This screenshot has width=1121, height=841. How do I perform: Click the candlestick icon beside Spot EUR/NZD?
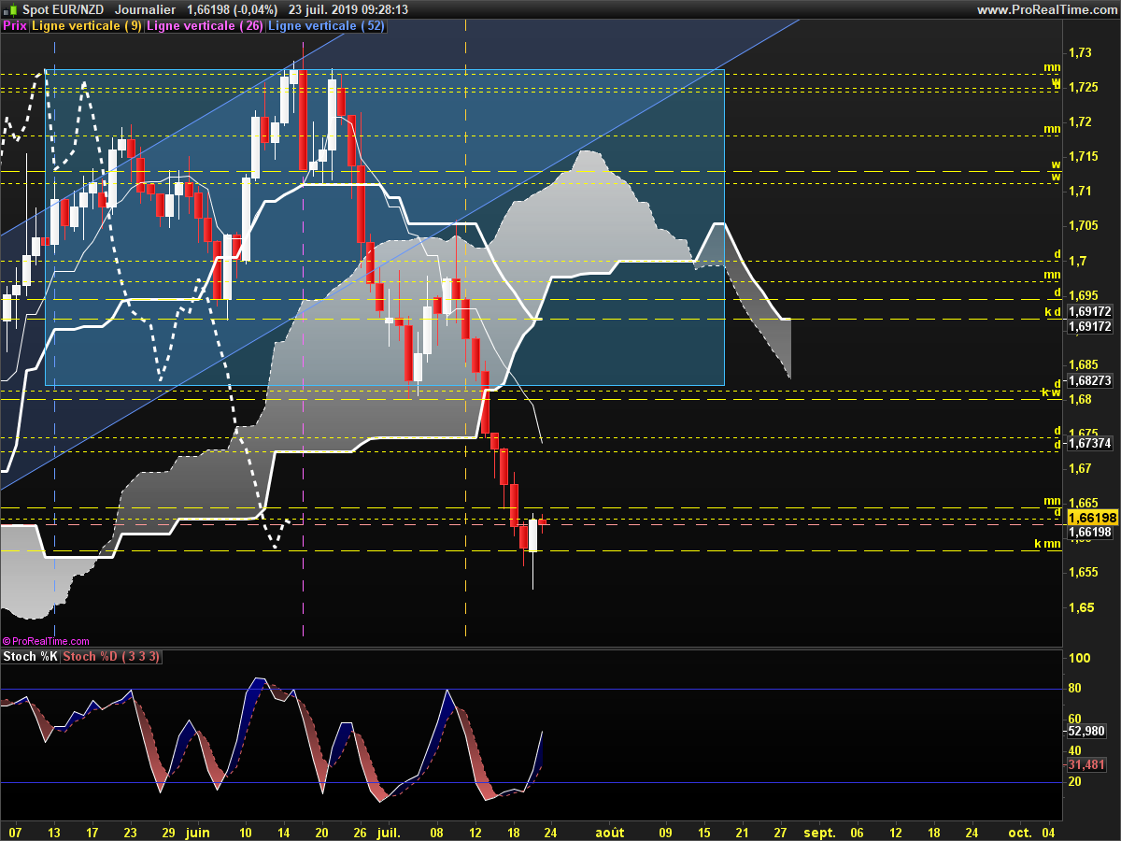11,9
